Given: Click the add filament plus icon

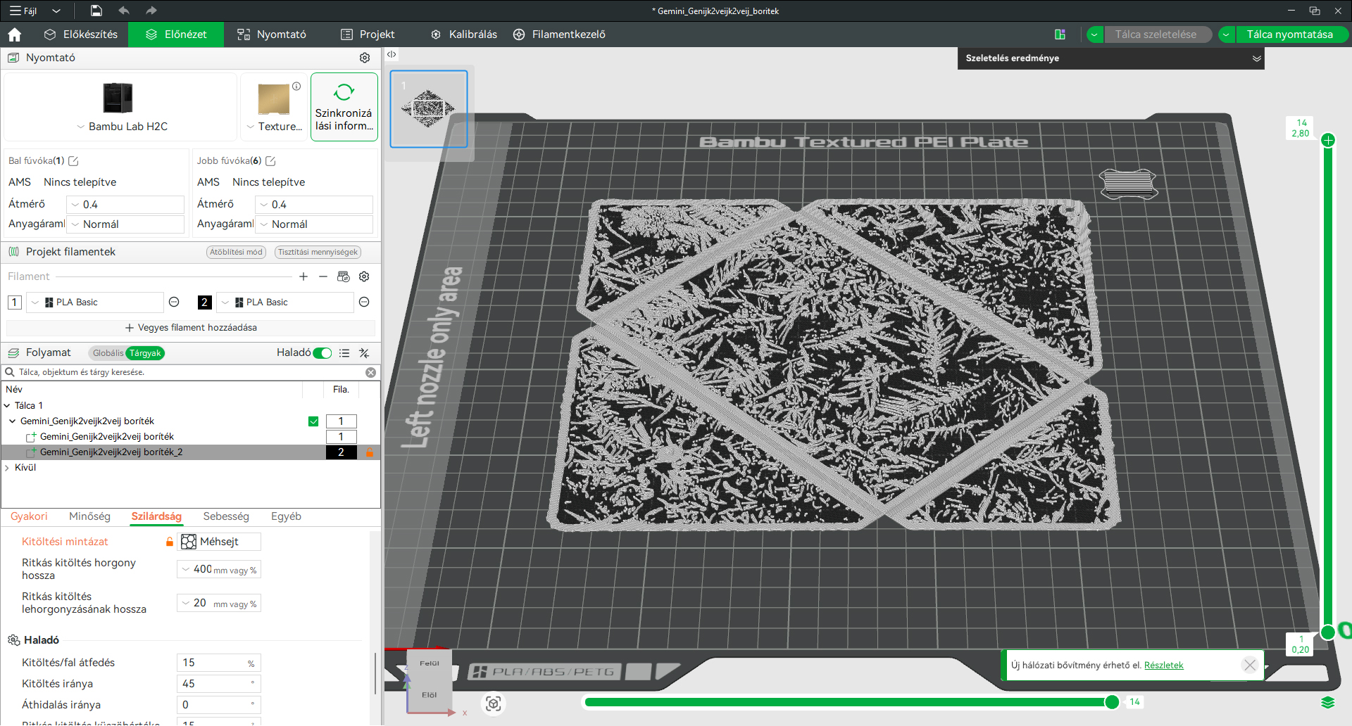Looking at the screenshot, I should (303, 276).
